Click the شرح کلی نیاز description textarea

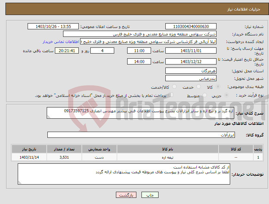(140, 113)
